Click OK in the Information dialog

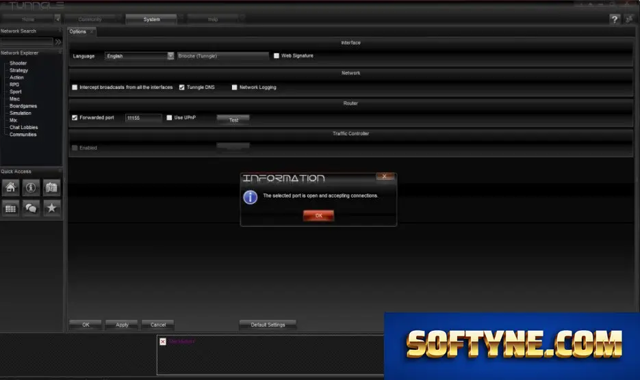coord(319,215)
